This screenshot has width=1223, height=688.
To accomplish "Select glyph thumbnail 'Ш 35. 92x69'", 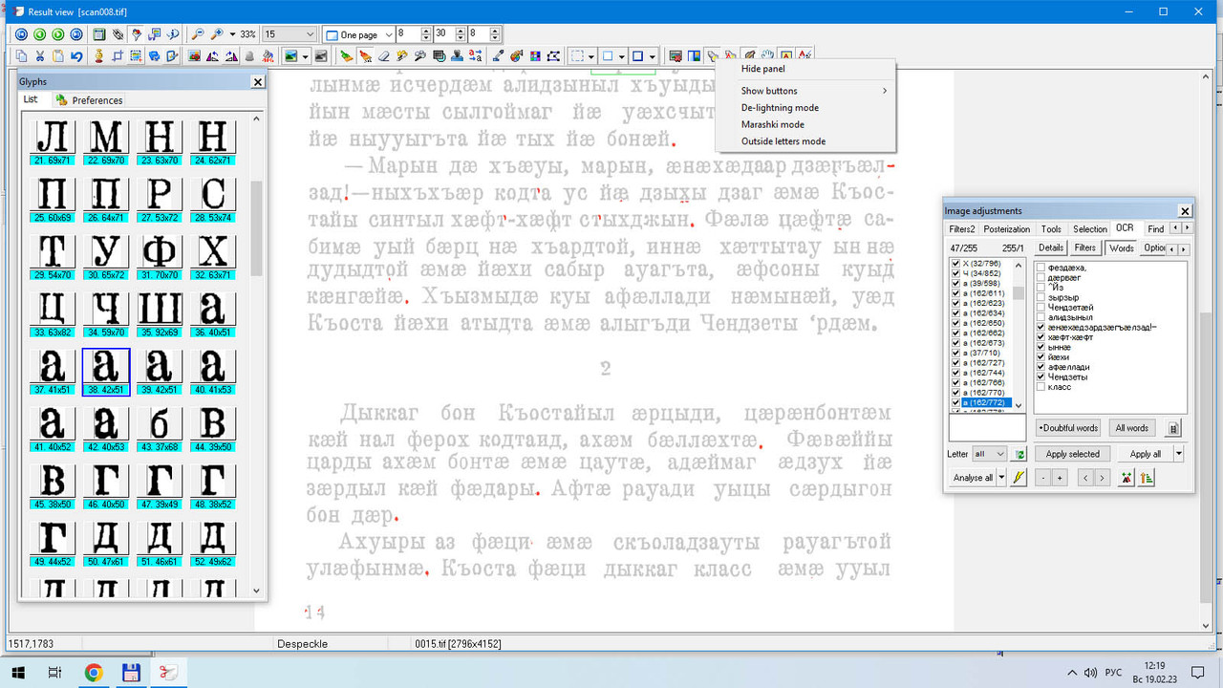I will click(160, 314).
